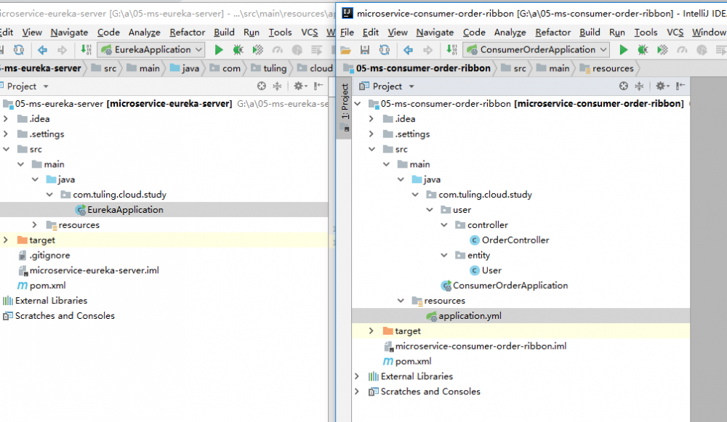
Task: Debug ConsumerOrderApplication with bug icon
Action: click(643, 49)
